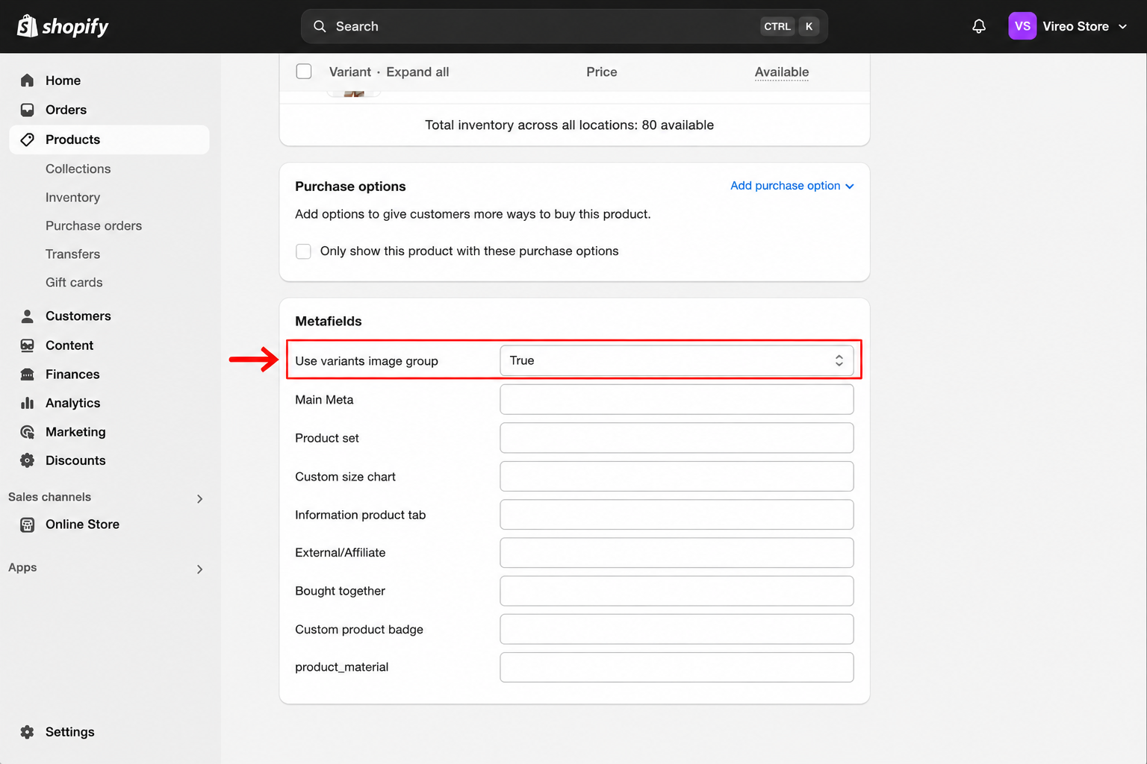Open the Use variants image group dropdown
Screen dimensions: 1147x764
point(677,360)
